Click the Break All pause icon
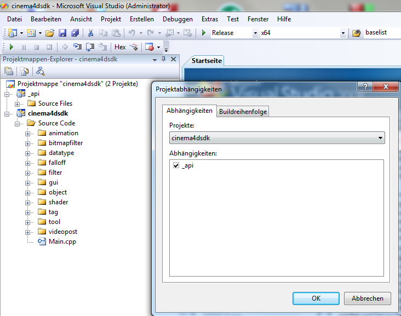The height and width of the screenshot is (316, 401). [24, 47]
